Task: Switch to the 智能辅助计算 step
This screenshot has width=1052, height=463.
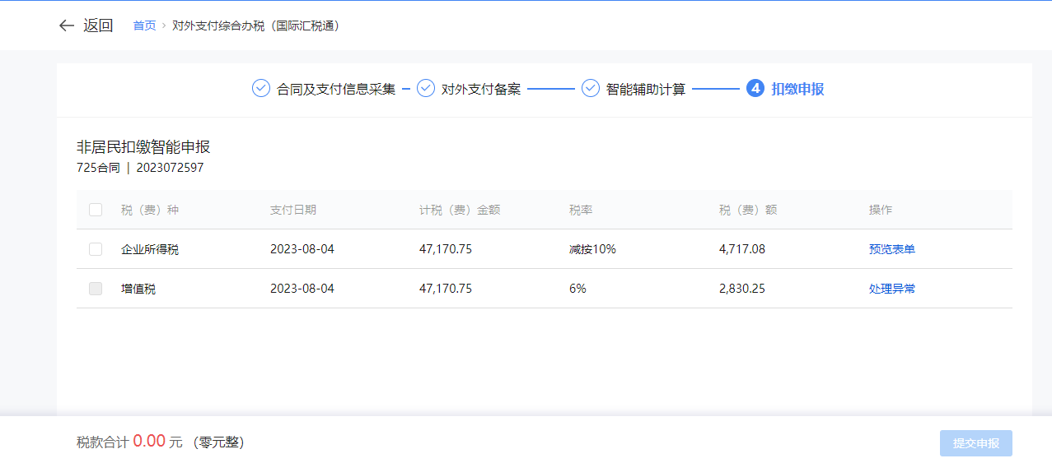Action: (646, 89)
